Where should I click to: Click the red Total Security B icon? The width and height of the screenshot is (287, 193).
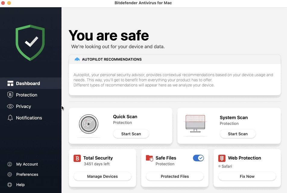77,158
